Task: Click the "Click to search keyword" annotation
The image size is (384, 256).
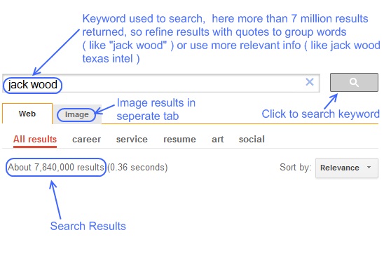Action: pos(320,114)
